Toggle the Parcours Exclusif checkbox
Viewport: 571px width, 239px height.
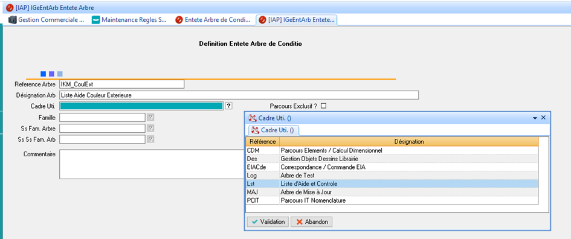(323, 106)
